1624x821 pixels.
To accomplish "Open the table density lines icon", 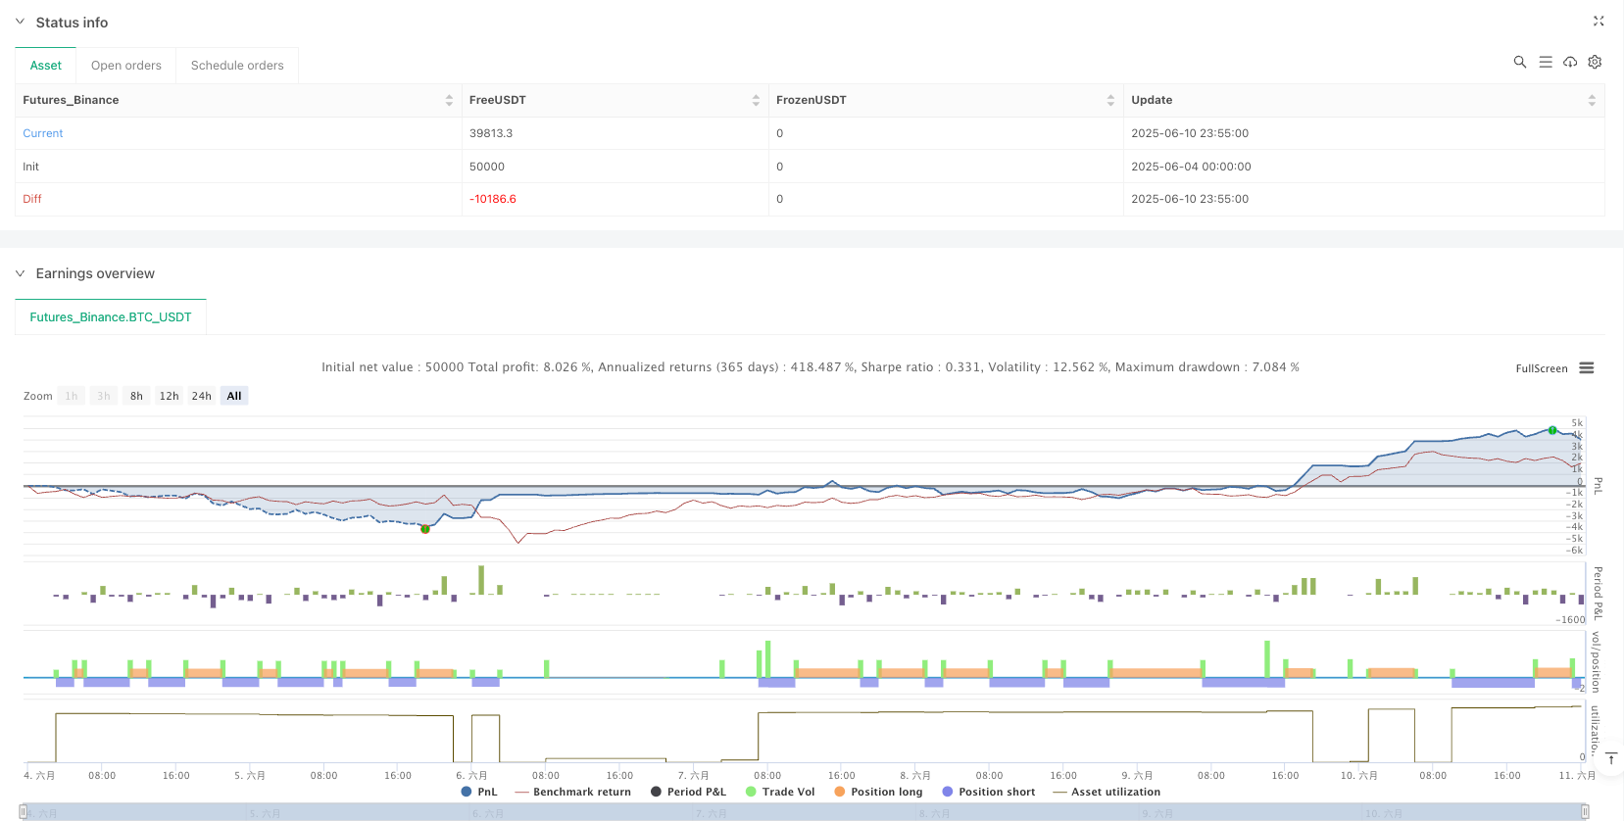I will click(x=1545, y=62).
